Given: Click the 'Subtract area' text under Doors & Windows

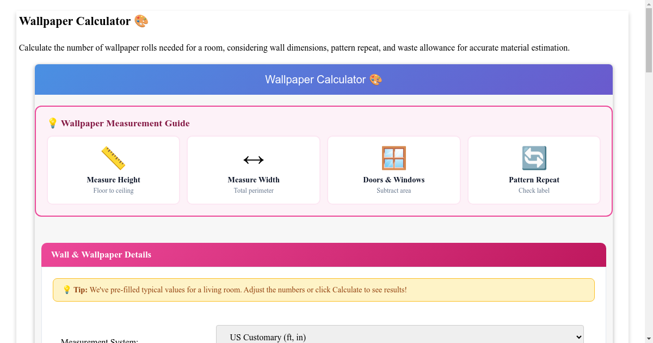Looking at the screenshot, I should coord(393,191).
